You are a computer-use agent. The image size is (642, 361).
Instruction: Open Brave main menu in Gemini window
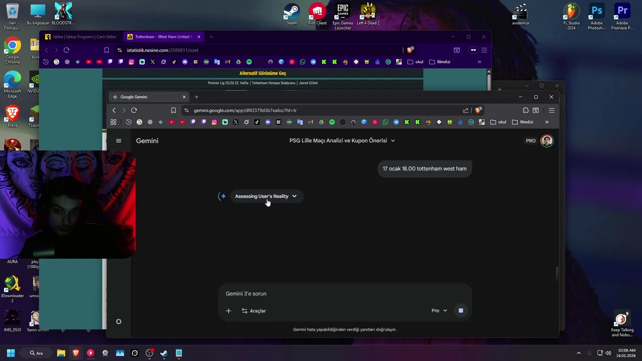[x=552, y=110]
